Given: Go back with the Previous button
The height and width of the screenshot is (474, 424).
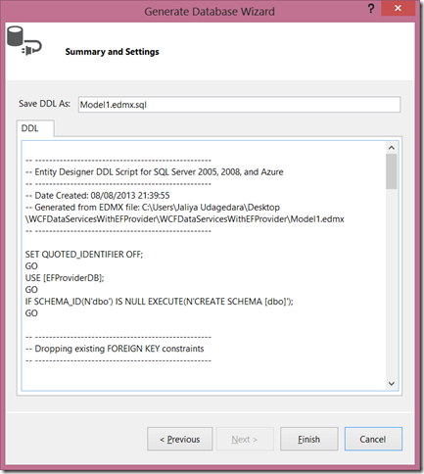Looking at the screenshot, I should point(180,439).
